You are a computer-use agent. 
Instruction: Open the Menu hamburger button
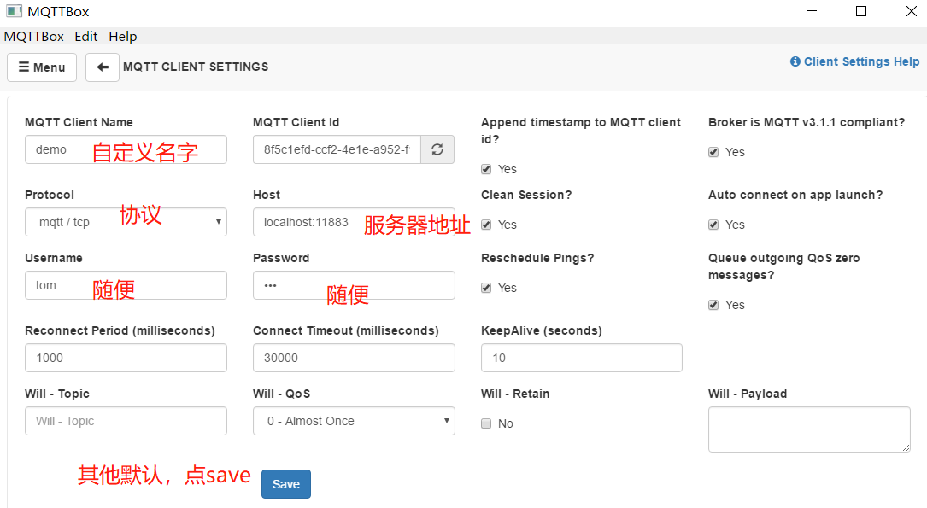pyautogui.click(x=41, y=67)
